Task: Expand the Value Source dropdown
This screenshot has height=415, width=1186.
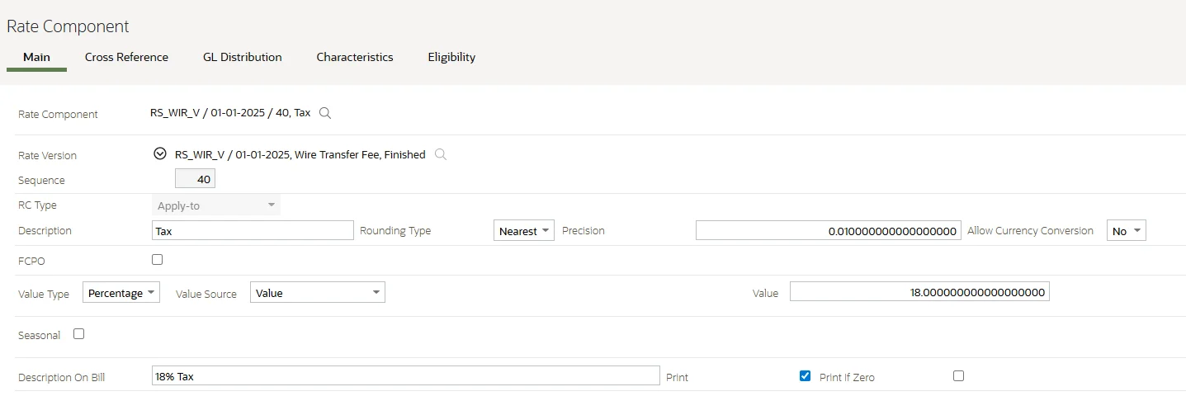Action: (317, 293)
